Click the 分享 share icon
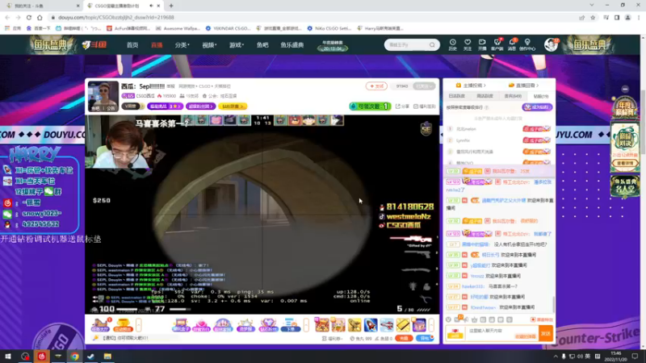 coord(402,106)
